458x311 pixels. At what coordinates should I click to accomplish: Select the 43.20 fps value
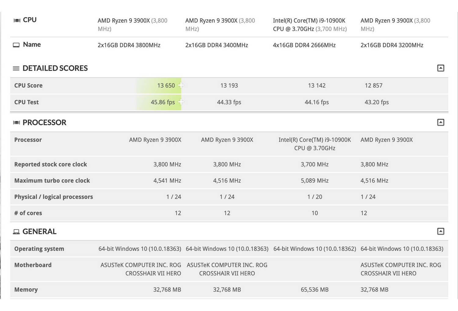click(x=376, y=102)
